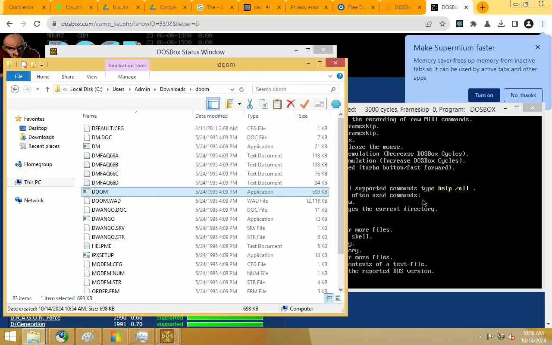Select the IPXSETUP application file
The width and height of the screenshot is (552, 345).
point(205,255)
